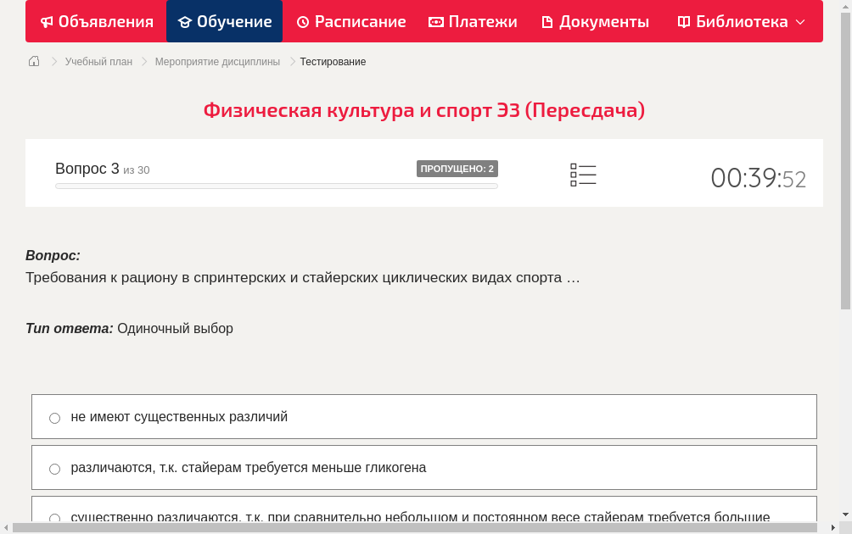
Task: Click the timer showing 00:39:52
Action: click(758, 178)
